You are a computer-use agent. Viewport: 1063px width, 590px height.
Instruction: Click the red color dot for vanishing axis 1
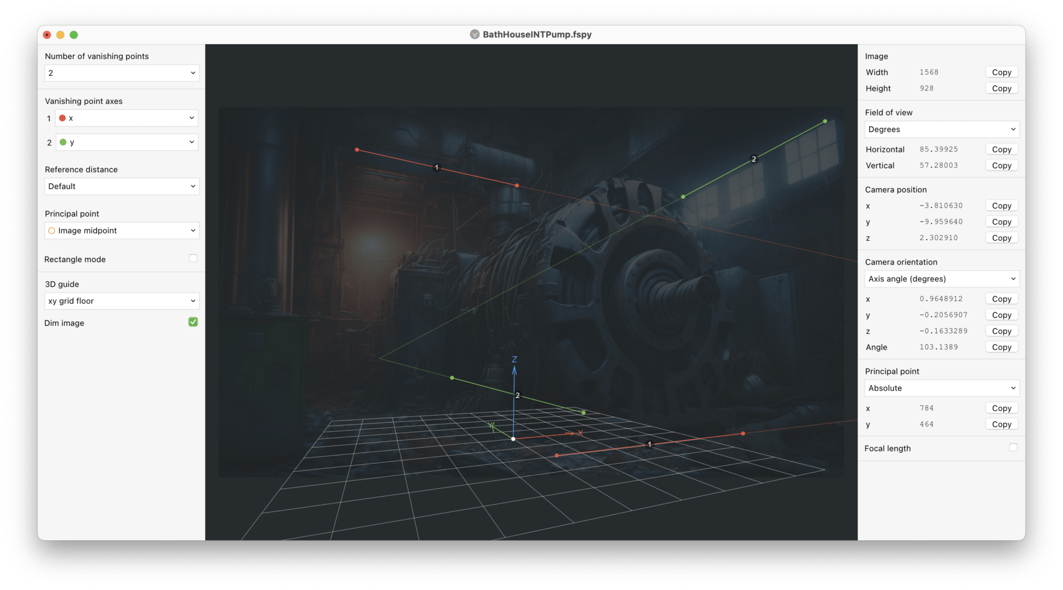[x=61, y=118]
